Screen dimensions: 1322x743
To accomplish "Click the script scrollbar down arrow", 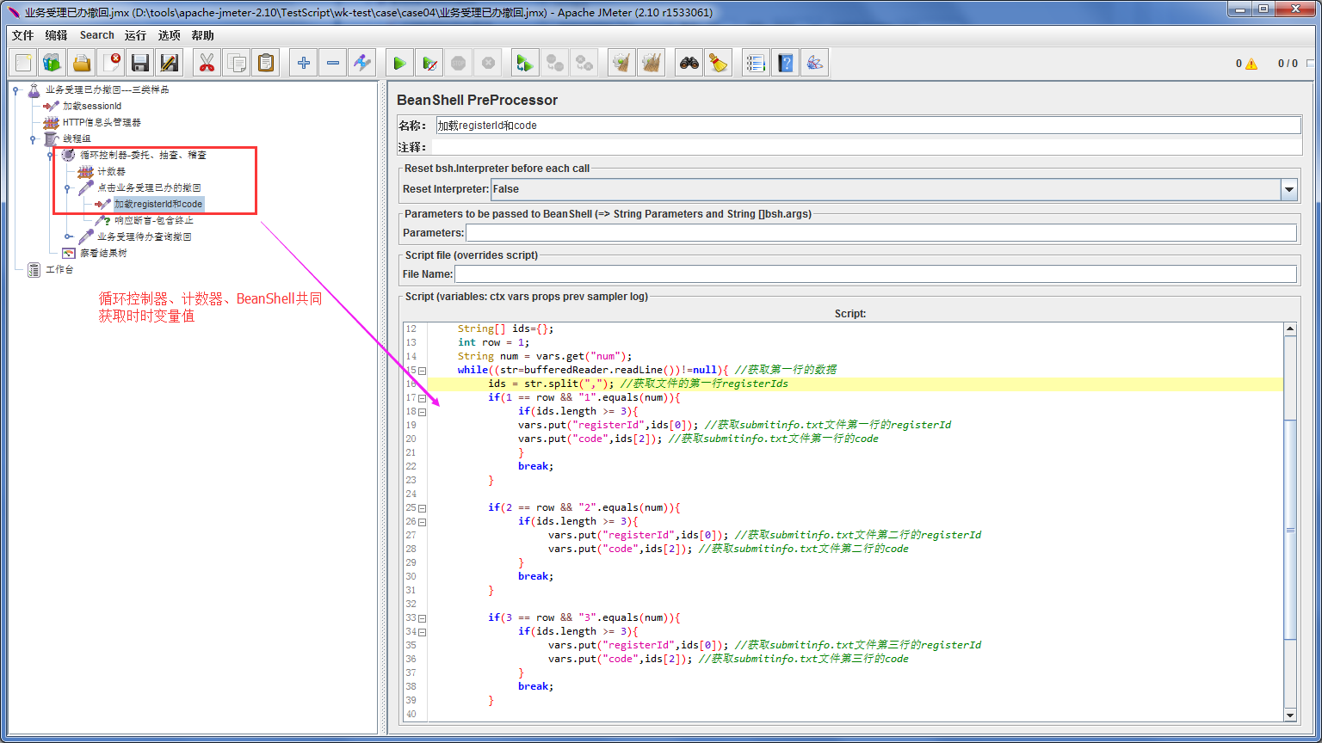I will (1289, 715).
